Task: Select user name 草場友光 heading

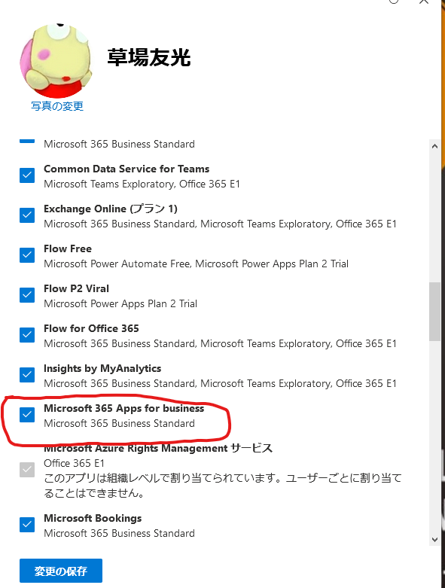Action: tap(149, 57)
